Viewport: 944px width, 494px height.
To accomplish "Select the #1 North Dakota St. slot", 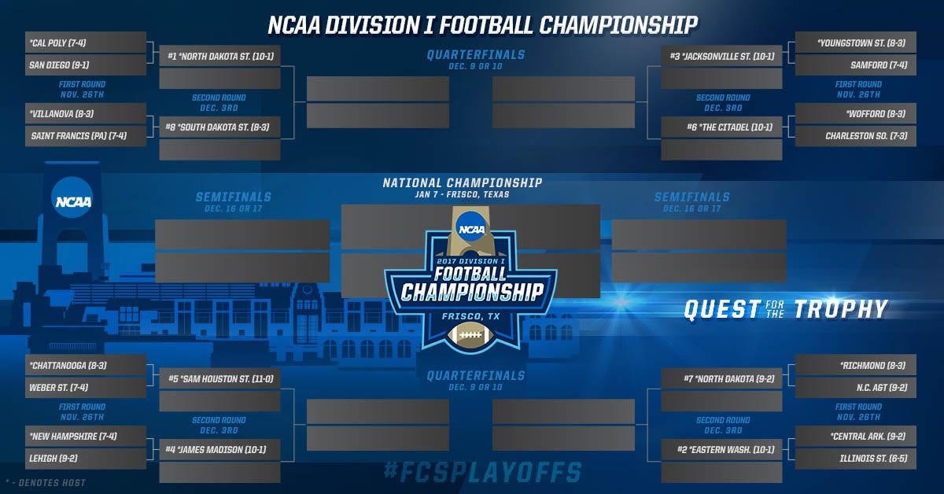I will tap(219, 57).
